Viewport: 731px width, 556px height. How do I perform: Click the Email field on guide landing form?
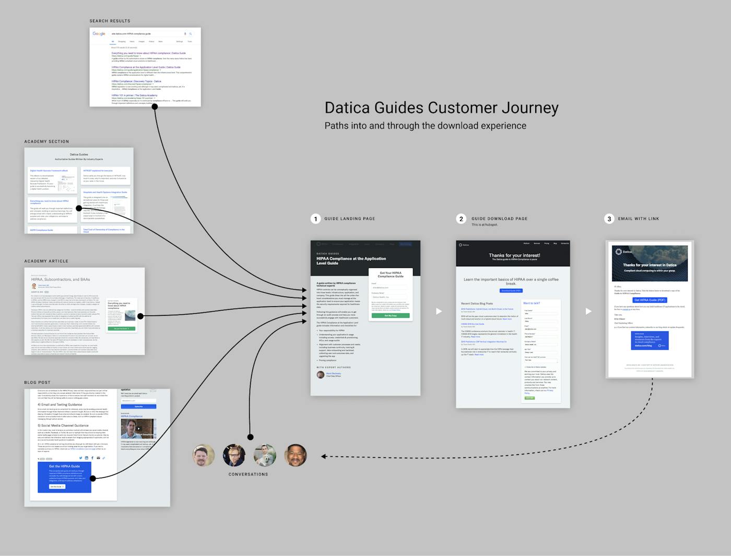pyautogui.click(x=391, y=288)
